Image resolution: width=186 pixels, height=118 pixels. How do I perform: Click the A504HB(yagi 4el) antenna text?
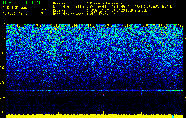tap(104, 14)
